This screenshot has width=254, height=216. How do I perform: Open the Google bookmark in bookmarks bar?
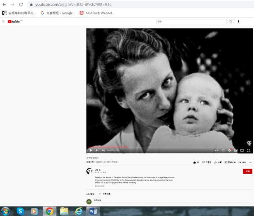tap(58, 13)
